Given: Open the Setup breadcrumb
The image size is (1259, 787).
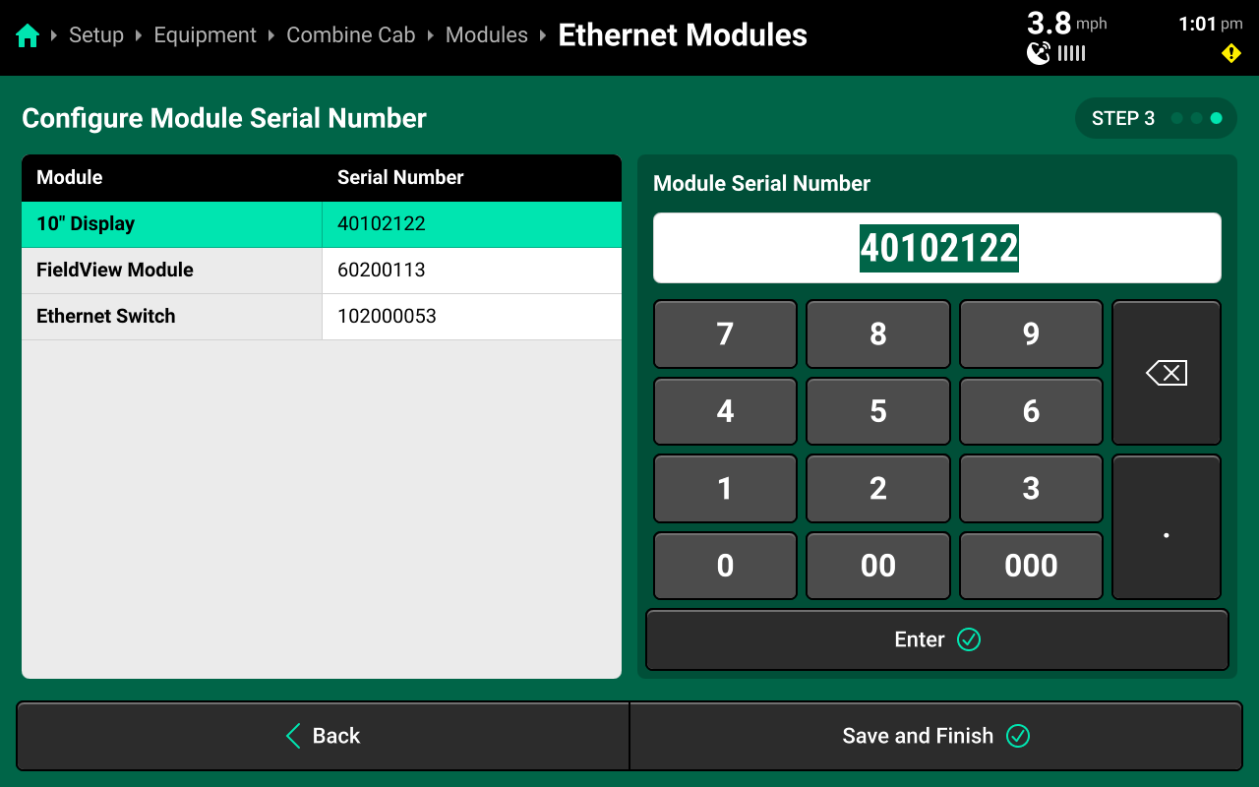Looking at the screenshot, I should (96, 35).
